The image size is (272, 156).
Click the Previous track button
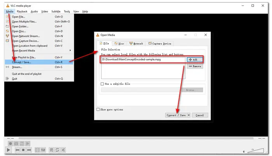tap(17, 150)
